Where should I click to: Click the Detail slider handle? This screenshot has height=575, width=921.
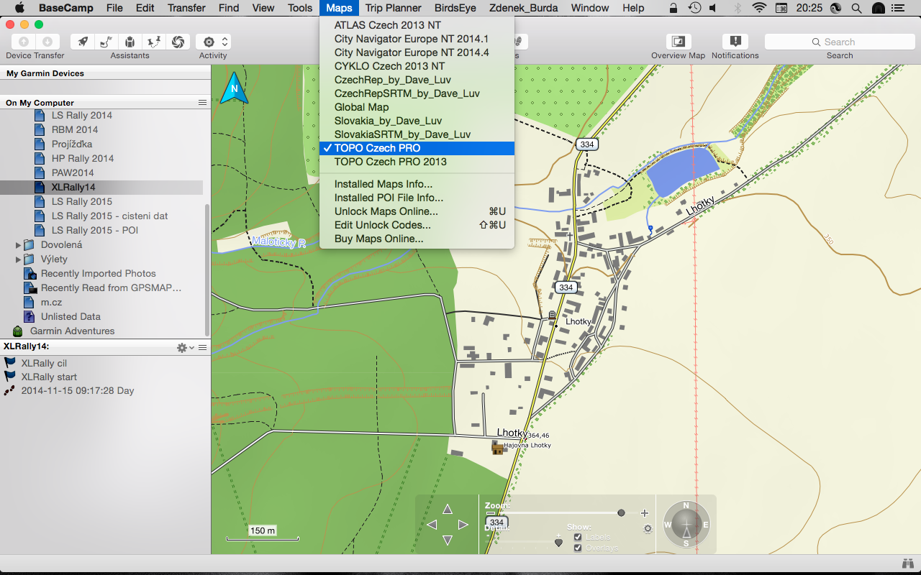(558, 542)
